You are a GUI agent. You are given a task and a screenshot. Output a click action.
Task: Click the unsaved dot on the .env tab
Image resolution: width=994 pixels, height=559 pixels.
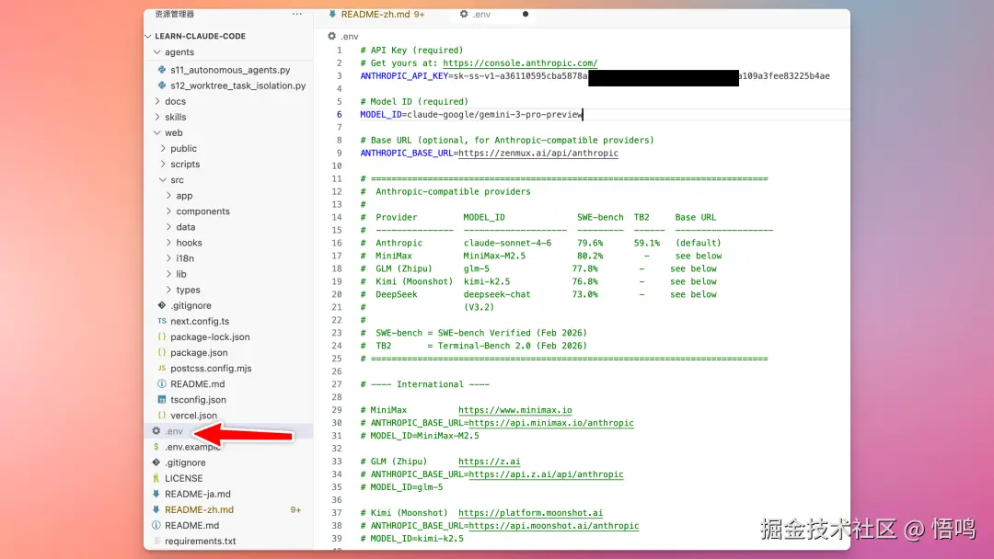pyautogui.click(x=526, y=14)
